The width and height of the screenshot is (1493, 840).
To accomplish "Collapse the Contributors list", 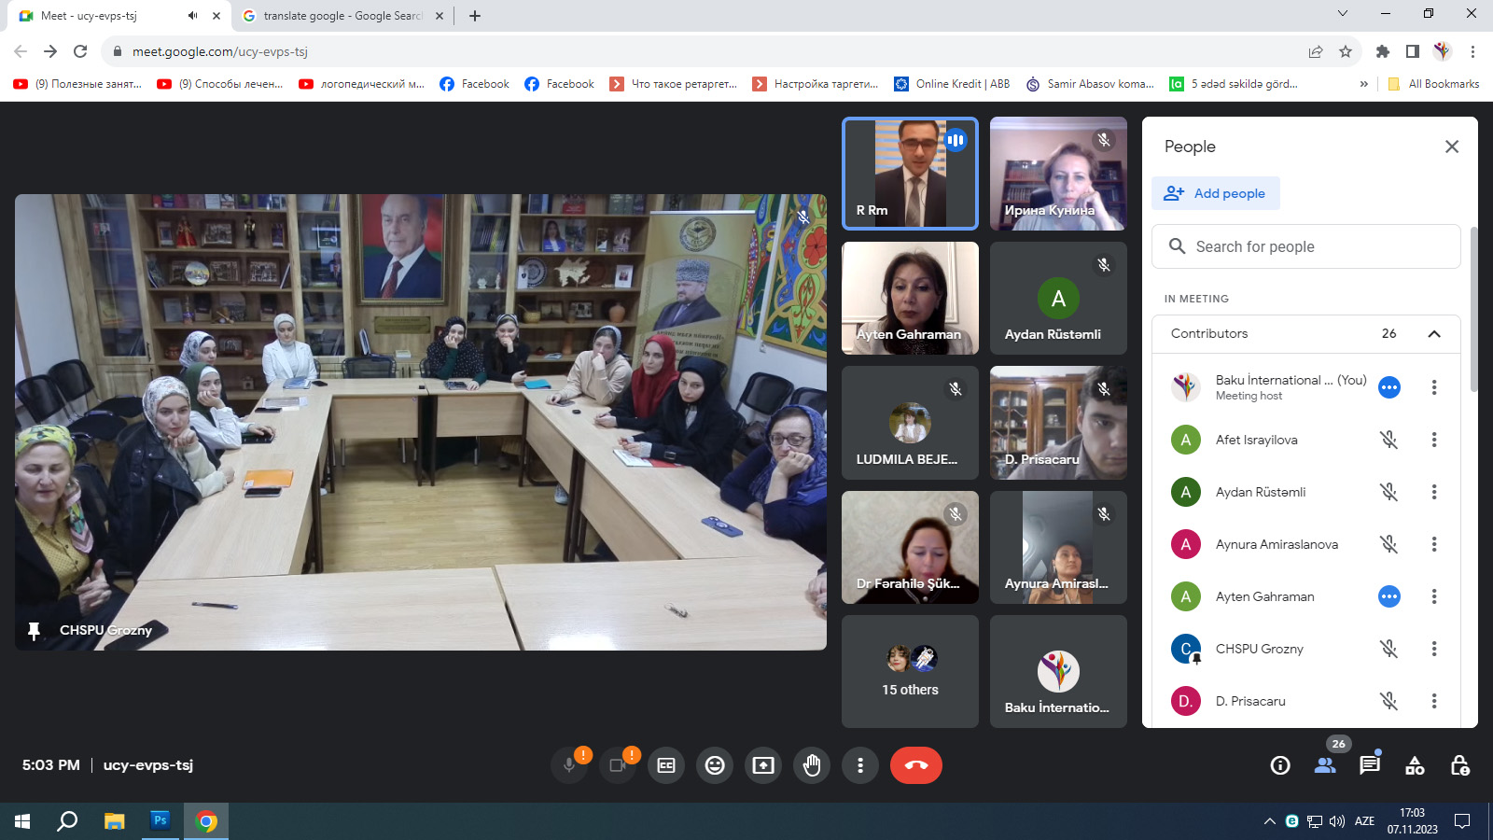I will [1434, 334].
